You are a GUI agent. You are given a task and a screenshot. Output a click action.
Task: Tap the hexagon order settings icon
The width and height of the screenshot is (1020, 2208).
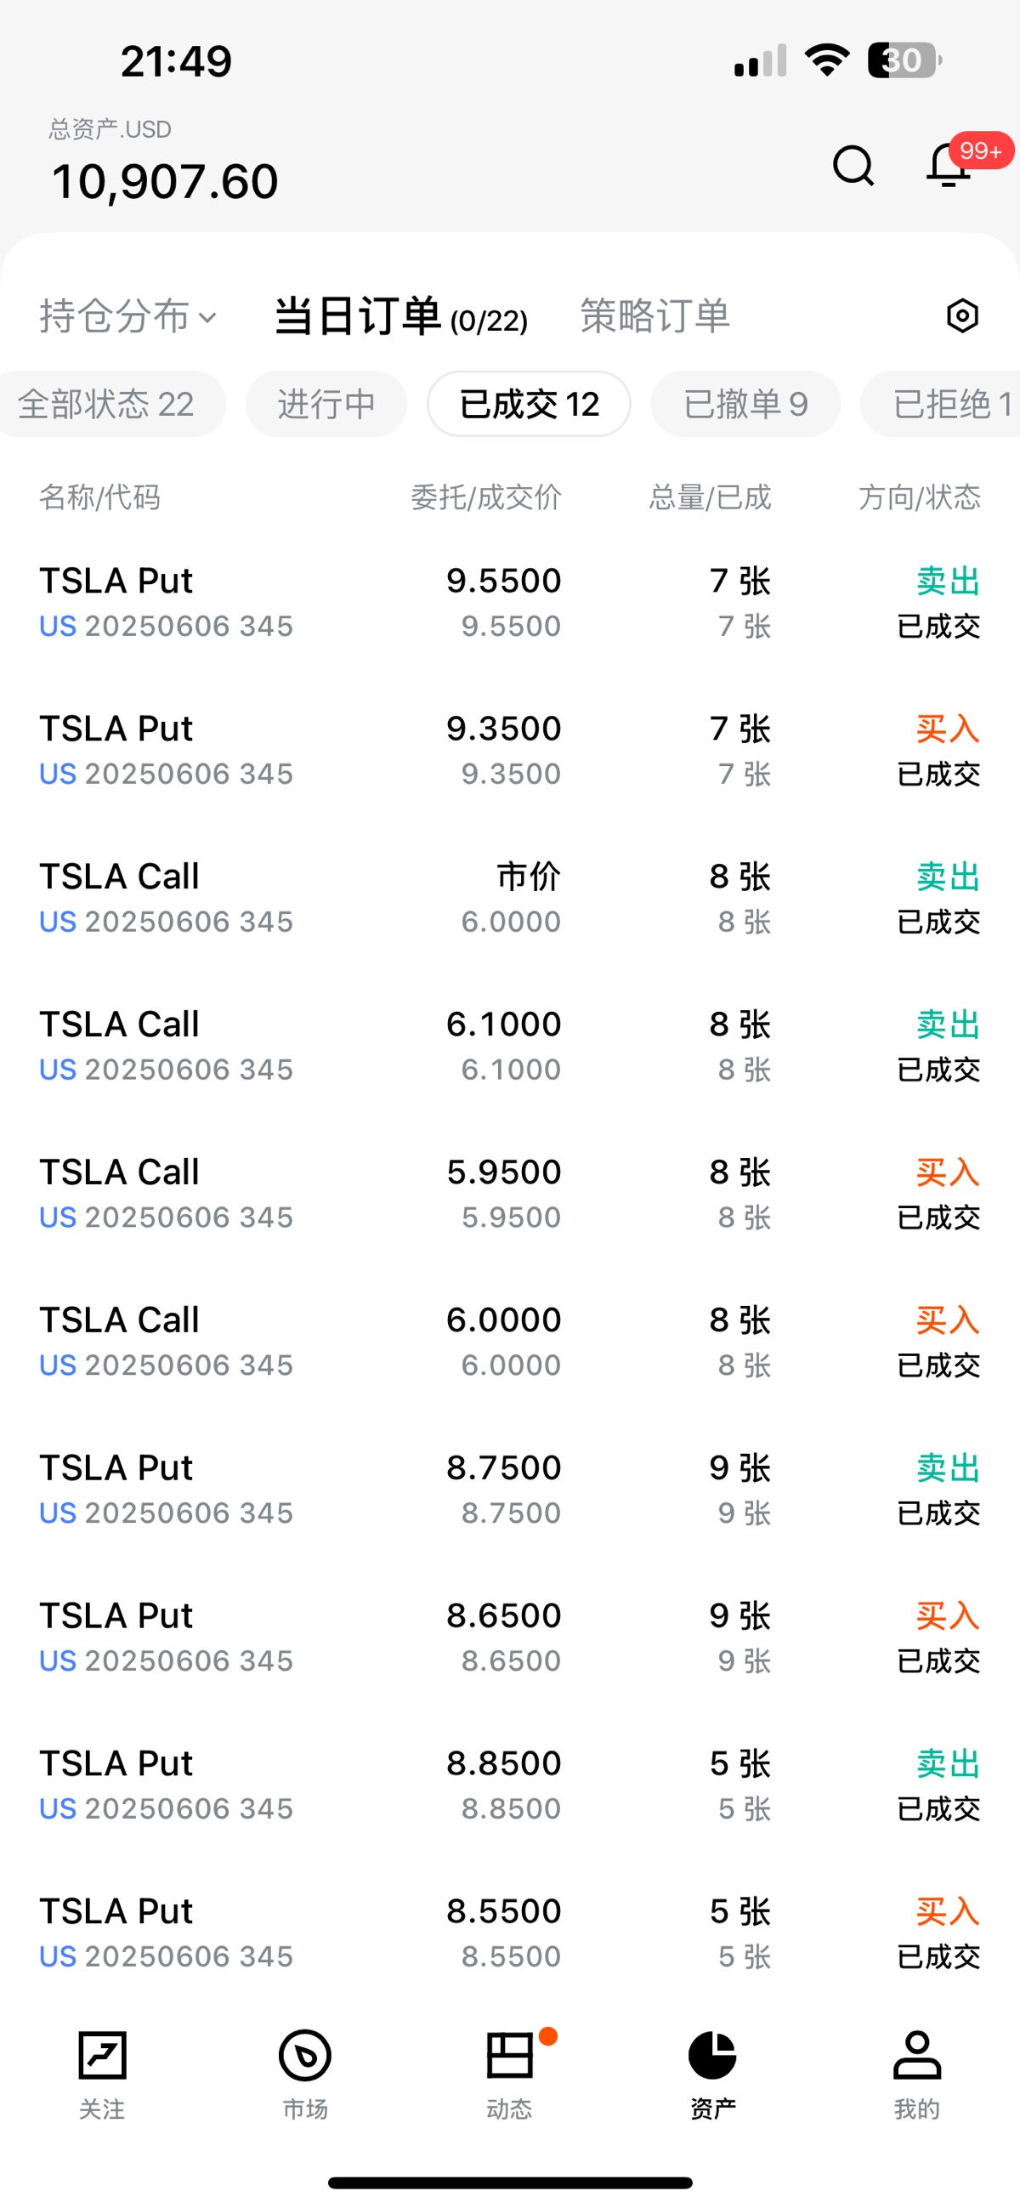(961, 316)
